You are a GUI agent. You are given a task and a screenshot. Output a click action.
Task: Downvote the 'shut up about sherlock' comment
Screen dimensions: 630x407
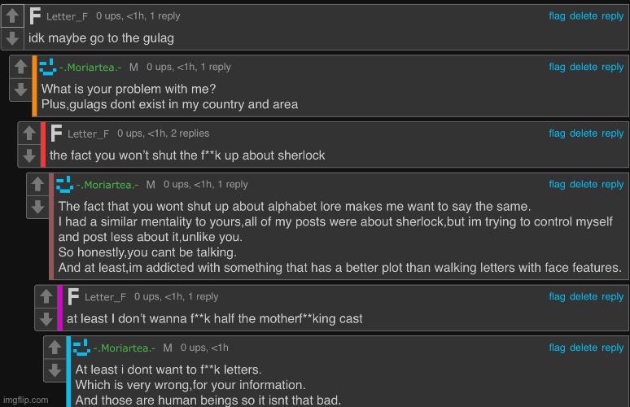(29, 155)
